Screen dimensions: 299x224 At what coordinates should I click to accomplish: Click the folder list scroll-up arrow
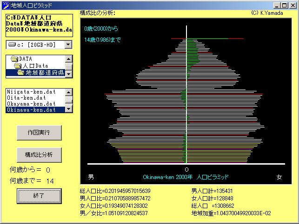coord(69,59)
